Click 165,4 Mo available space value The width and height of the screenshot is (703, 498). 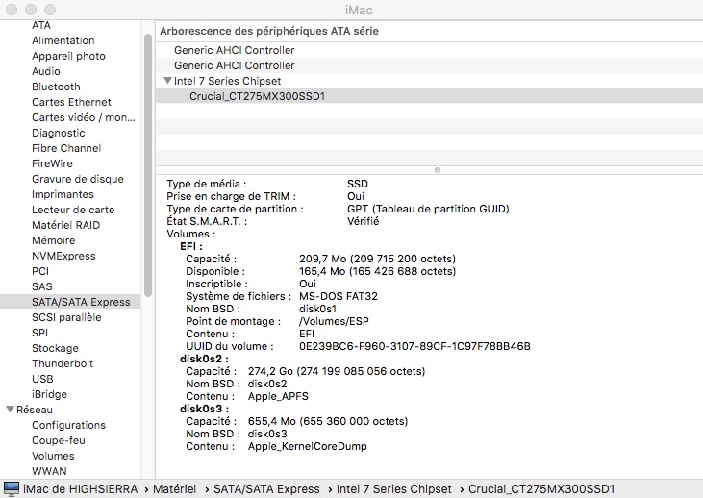click(378, 271)
